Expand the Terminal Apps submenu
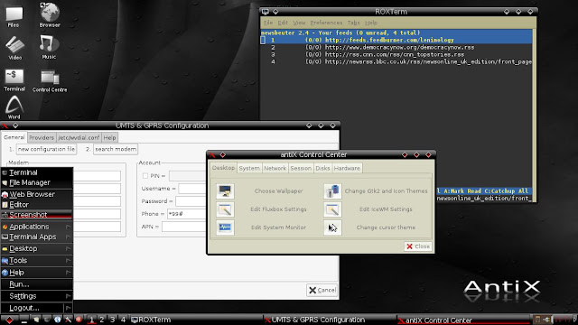578x325 pixels. point(36,237)
